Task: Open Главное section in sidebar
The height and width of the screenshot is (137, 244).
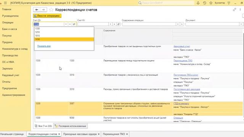Action: point(7,9)
